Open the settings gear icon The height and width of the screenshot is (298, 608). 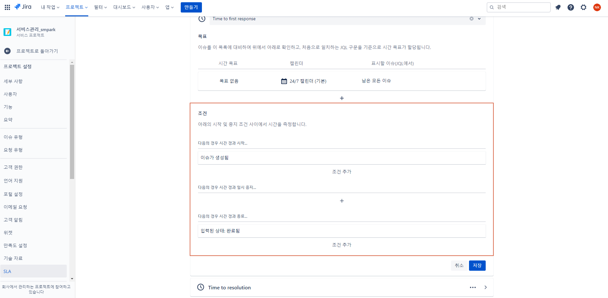click(583, 7)
